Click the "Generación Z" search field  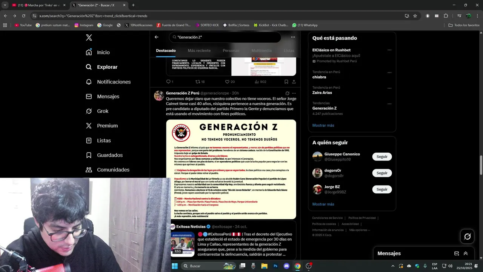225,37
